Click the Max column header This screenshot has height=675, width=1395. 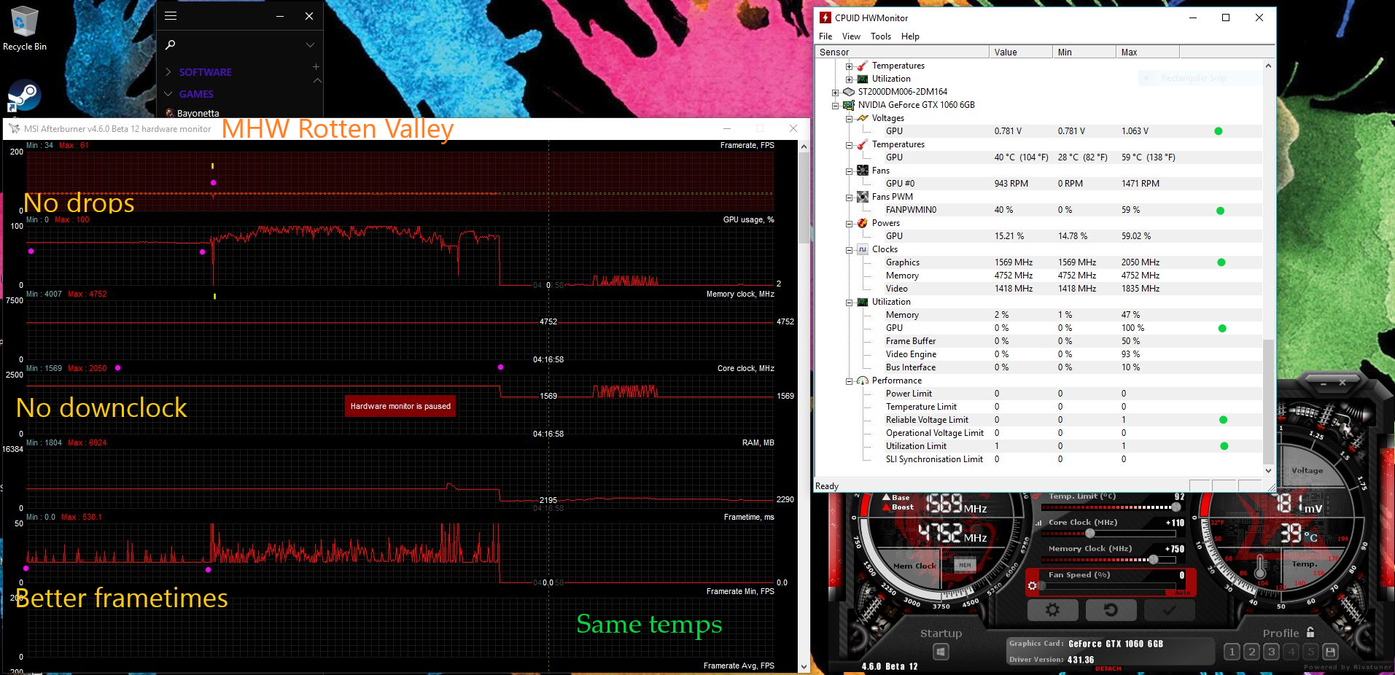[x=1147, y=52]
